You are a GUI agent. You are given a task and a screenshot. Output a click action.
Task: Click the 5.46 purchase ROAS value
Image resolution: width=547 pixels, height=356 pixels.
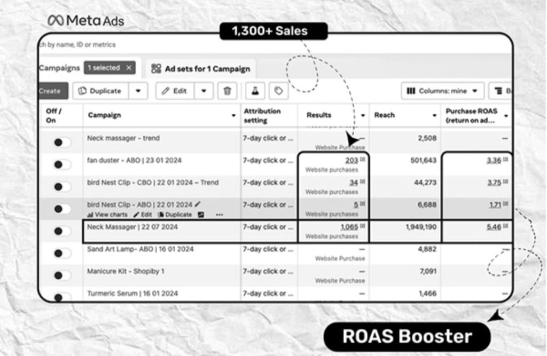click(494, 227)
